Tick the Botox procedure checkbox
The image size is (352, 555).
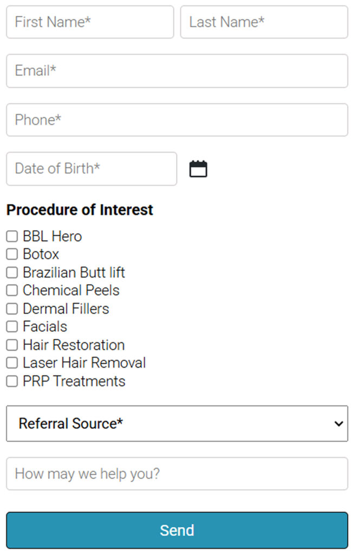[12, 254]
